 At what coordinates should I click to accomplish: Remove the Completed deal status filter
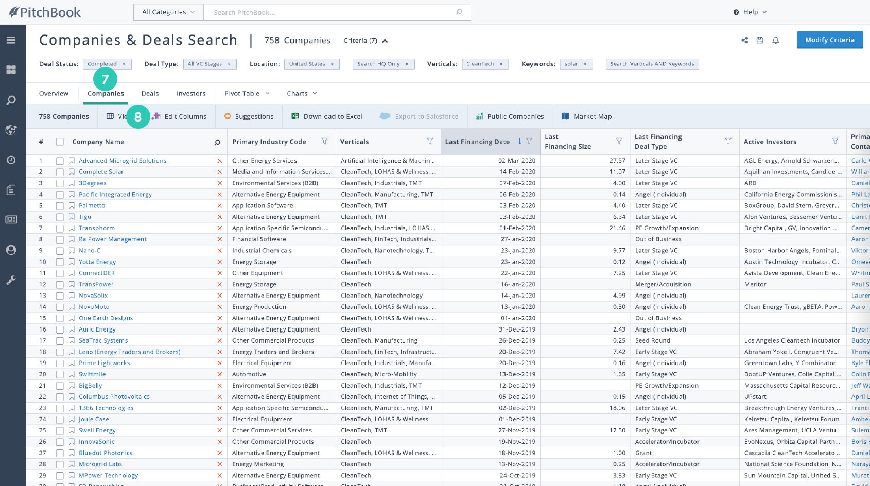(124, 64)
